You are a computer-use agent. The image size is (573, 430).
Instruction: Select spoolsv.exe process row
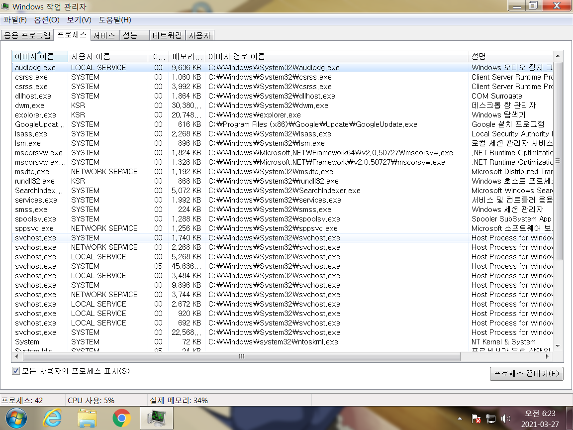point(283,219)
